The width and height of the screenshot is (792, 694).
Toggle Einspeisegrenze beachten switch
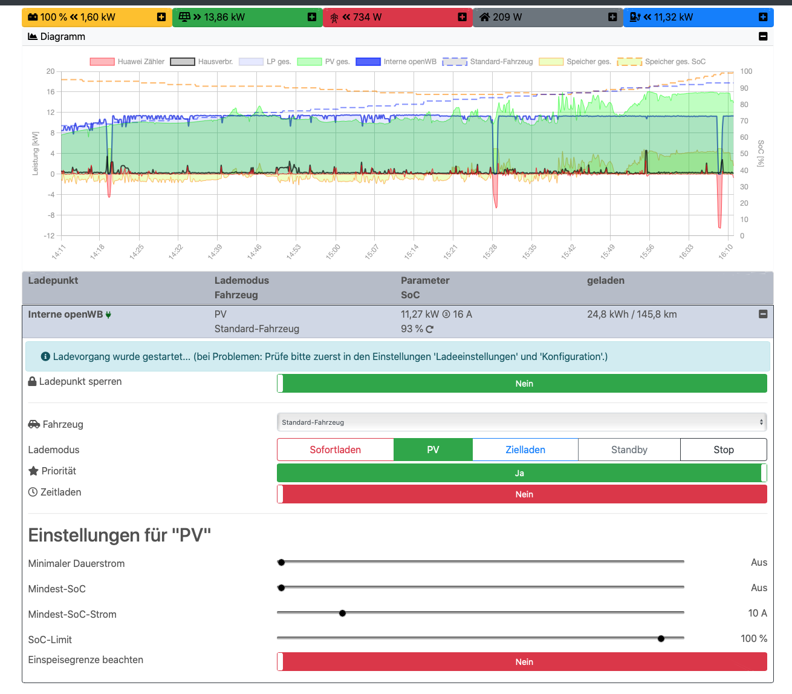point(522,661)
